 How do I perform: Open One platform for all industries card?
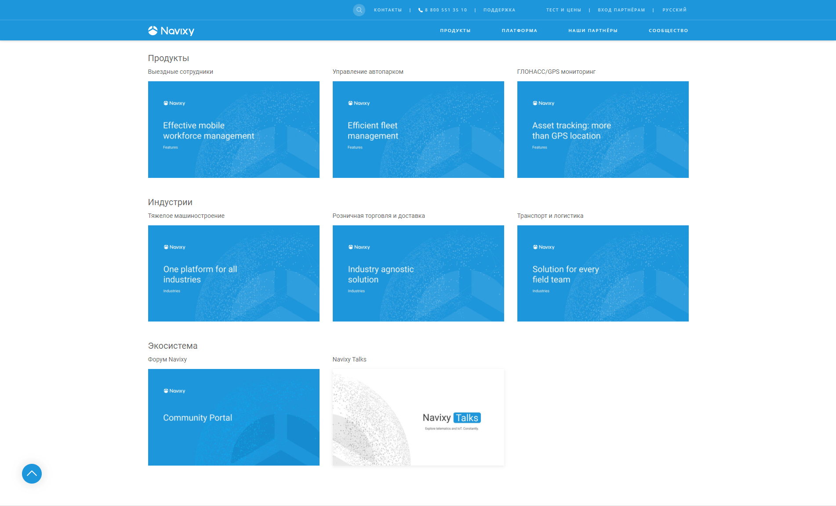pos(234,273)
